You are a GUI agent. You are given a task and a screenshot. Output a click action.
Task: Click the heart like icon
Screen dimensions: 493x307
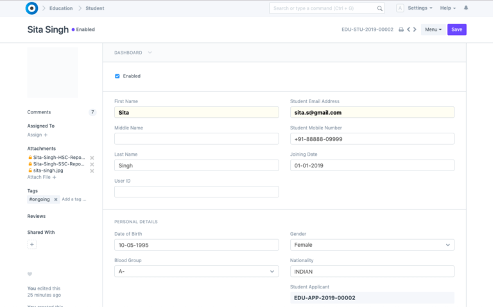pyautogui.click(x=30, y=274)
